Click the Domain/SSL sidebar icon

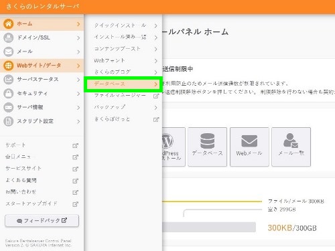pyautogui.click(x=9, y=37)
